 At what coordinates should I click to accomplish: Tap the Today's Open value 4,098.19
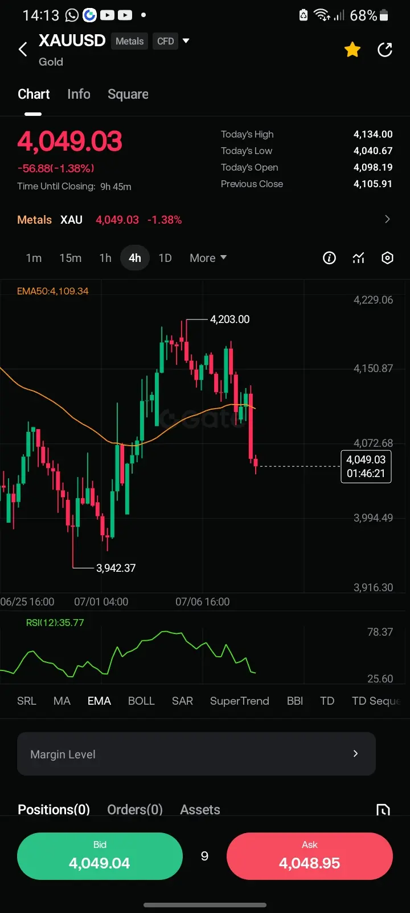pyautogui.click(x=373, y=167)
